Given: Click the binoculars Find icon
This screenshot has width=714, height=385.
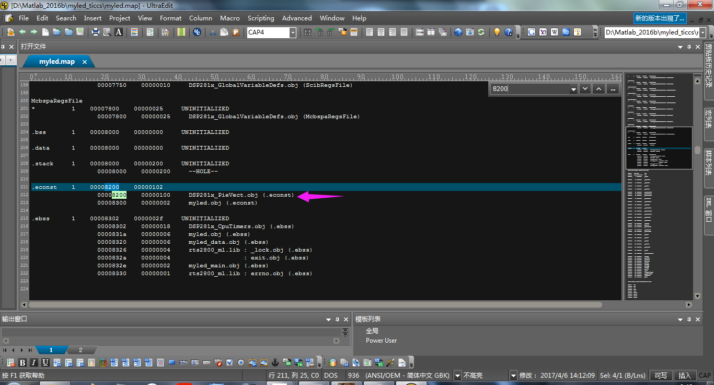Looking at the screenshot, I should tap(307, 32).
